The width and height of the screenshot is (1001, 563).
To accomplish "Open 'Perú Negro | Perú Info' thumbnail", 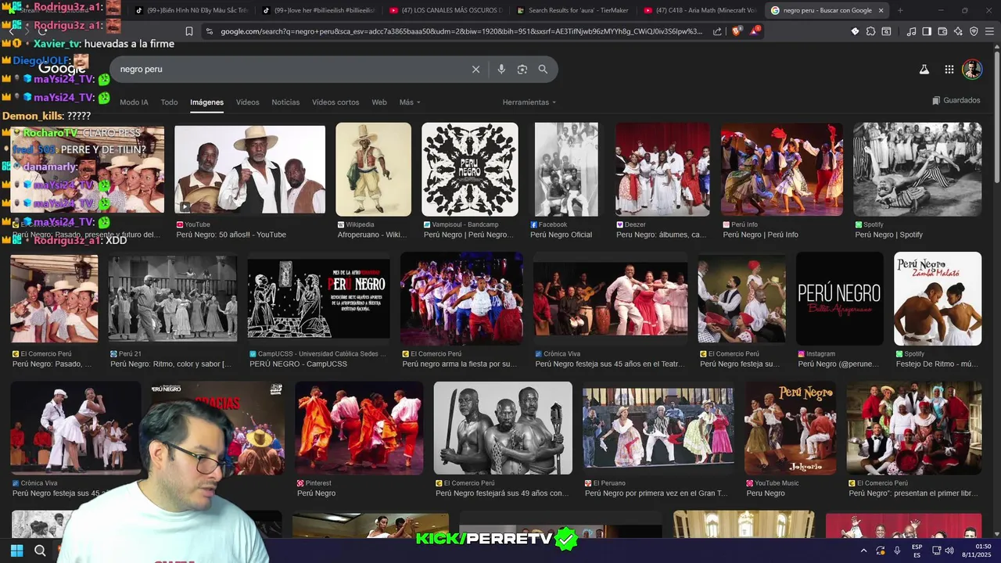I will [782, 169].
